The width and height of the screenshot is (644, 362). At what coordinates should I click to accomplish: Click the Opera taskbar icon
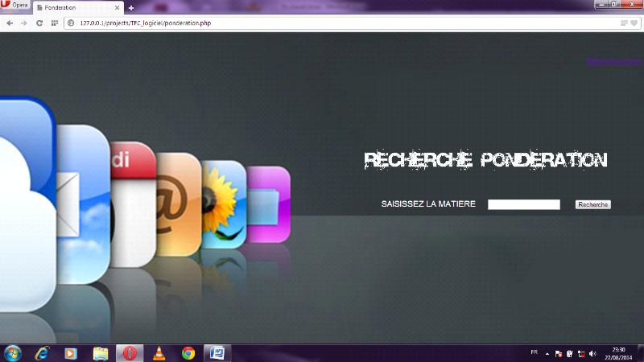tap(130, 353)
